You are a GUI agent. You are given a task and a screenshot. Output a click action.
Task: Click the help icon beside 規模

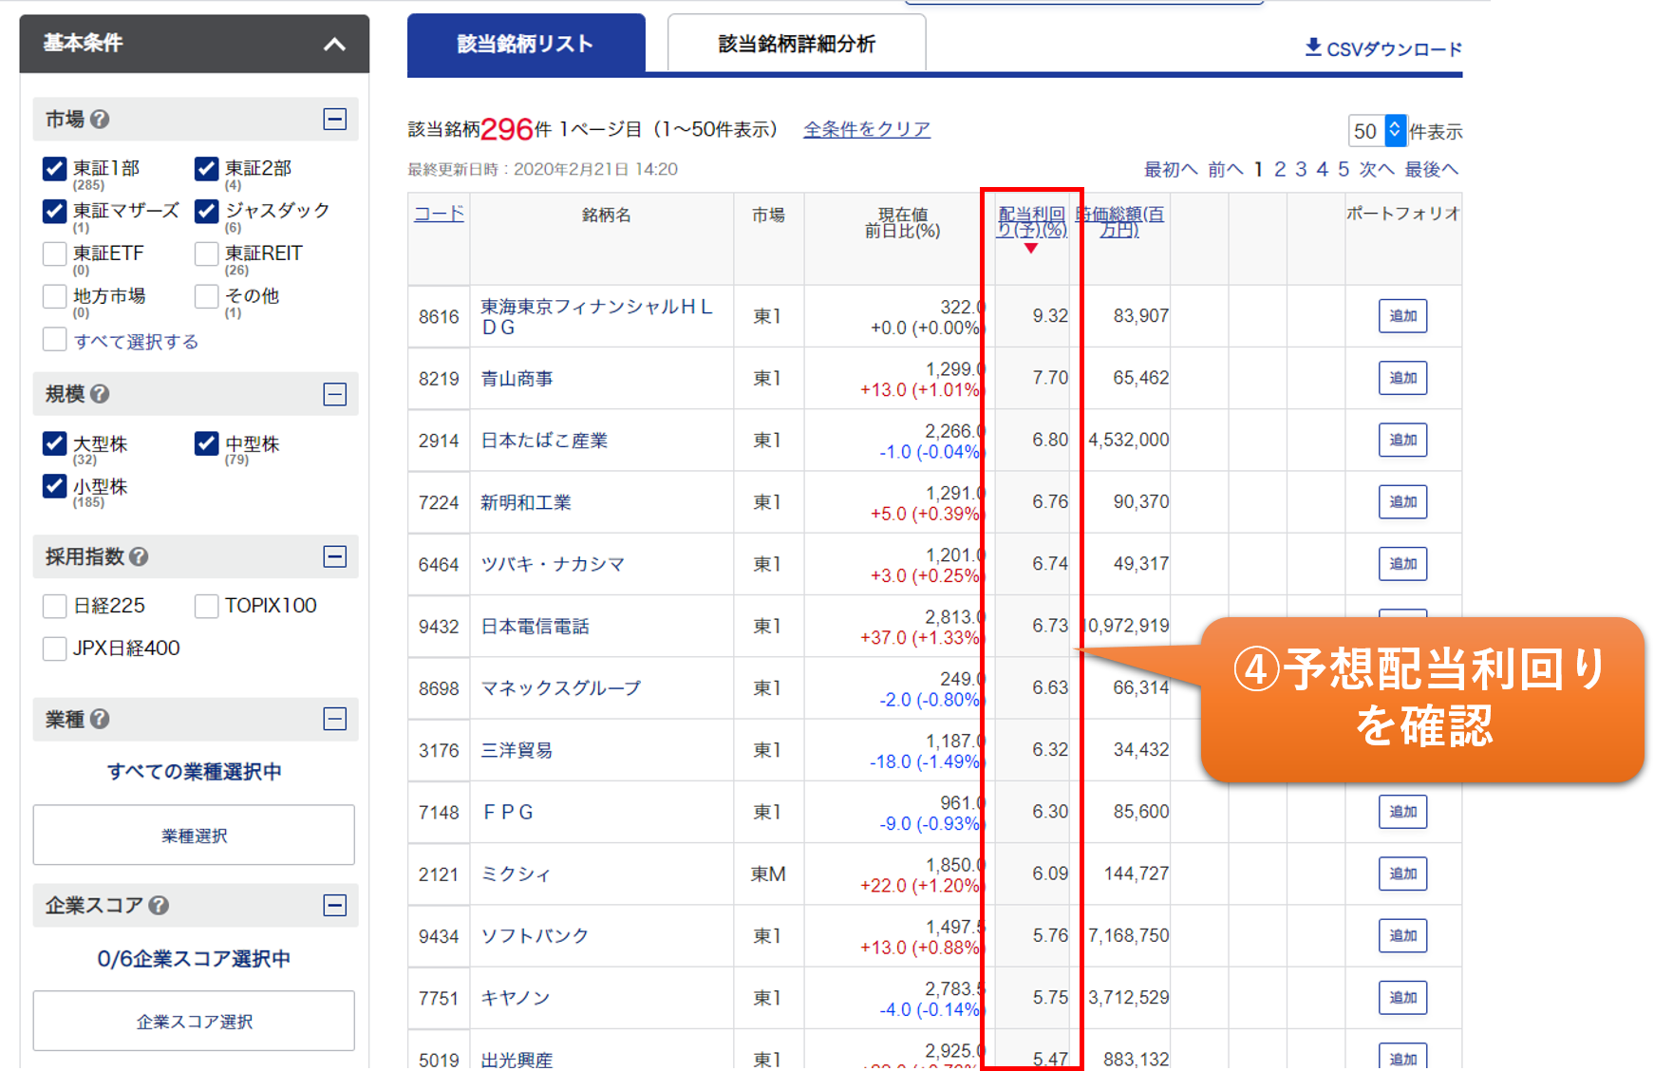(x=100, y=394)
